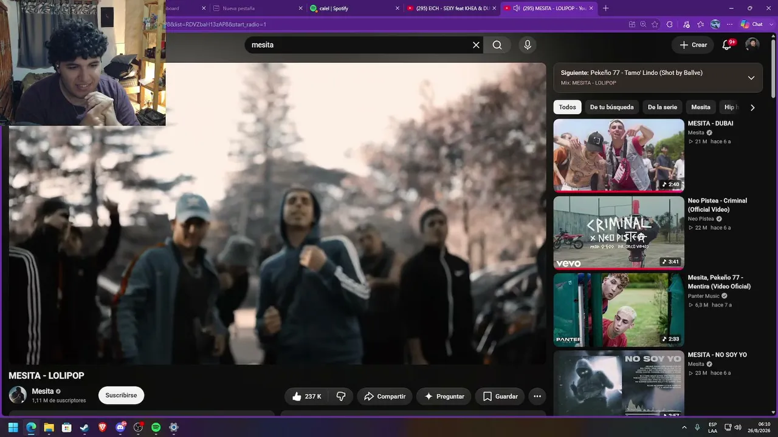
Task: Open a new browser tab with plus
Action: 605,8
